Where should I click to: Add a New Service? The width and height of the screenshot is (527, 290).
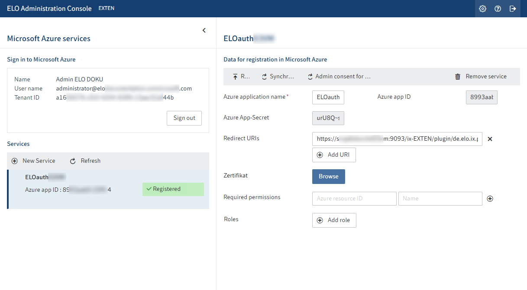[34, 161]
